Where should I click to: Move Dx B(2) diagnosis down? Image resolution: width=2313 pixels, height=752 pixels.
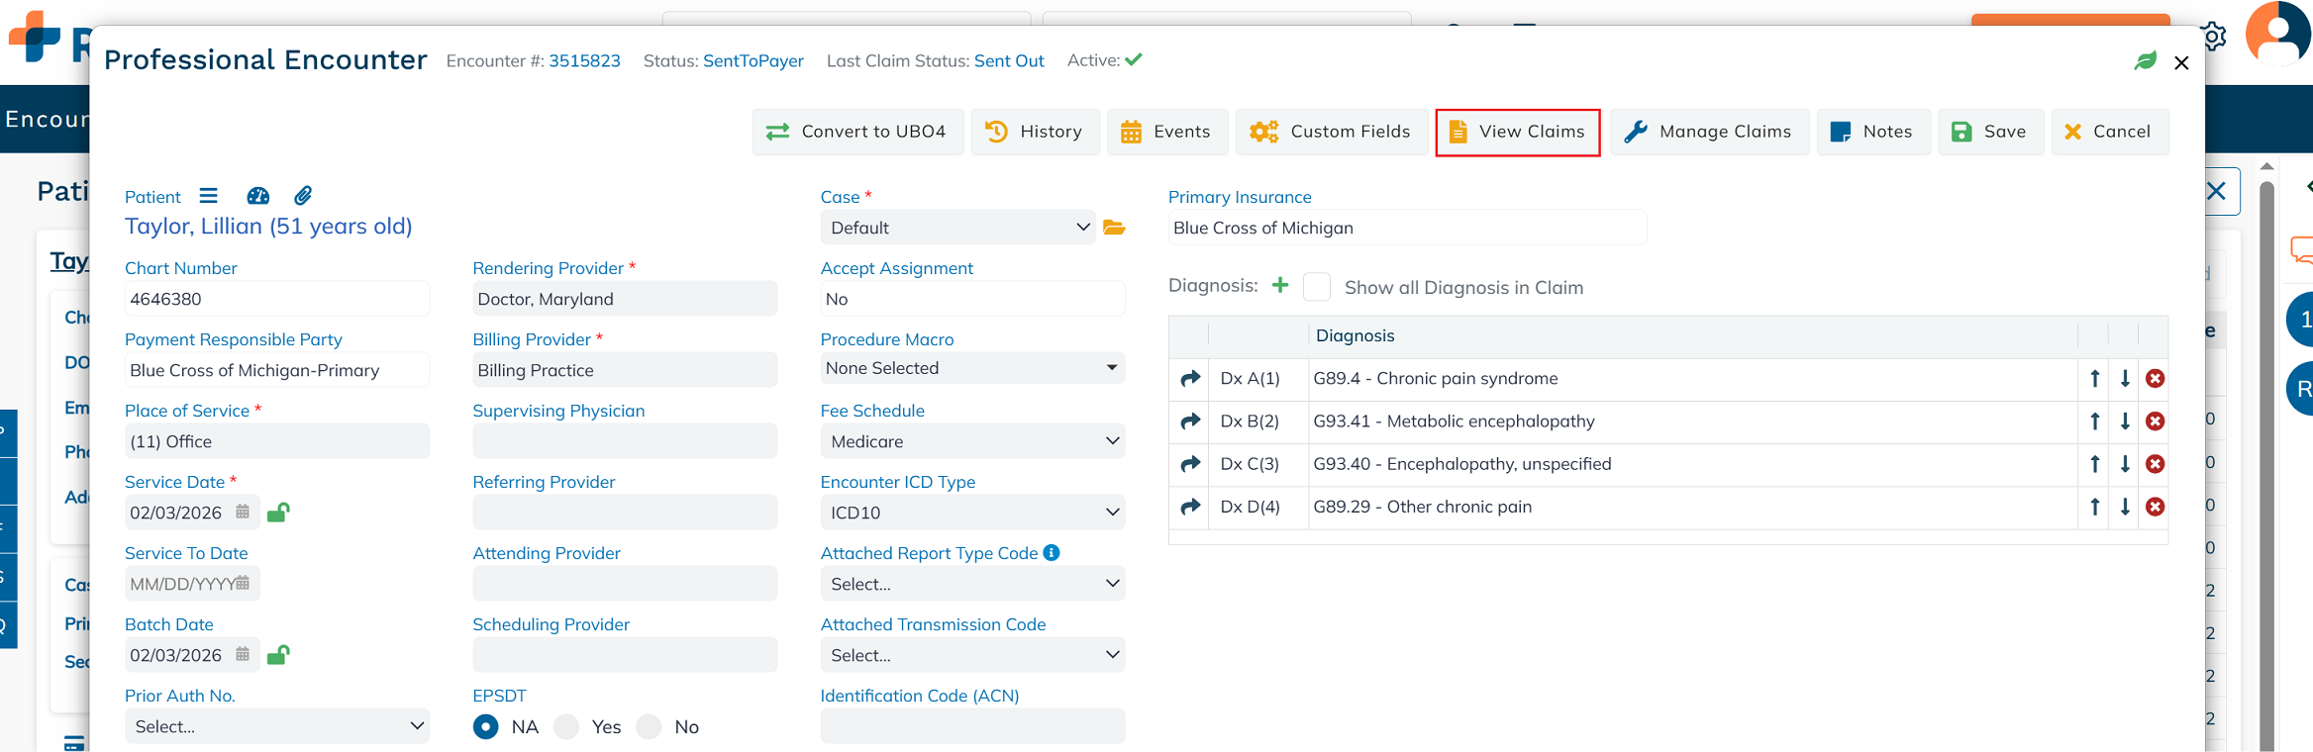[2125, 422]
